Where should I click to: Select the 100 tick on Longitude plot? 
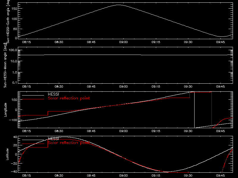coord(14,100)
